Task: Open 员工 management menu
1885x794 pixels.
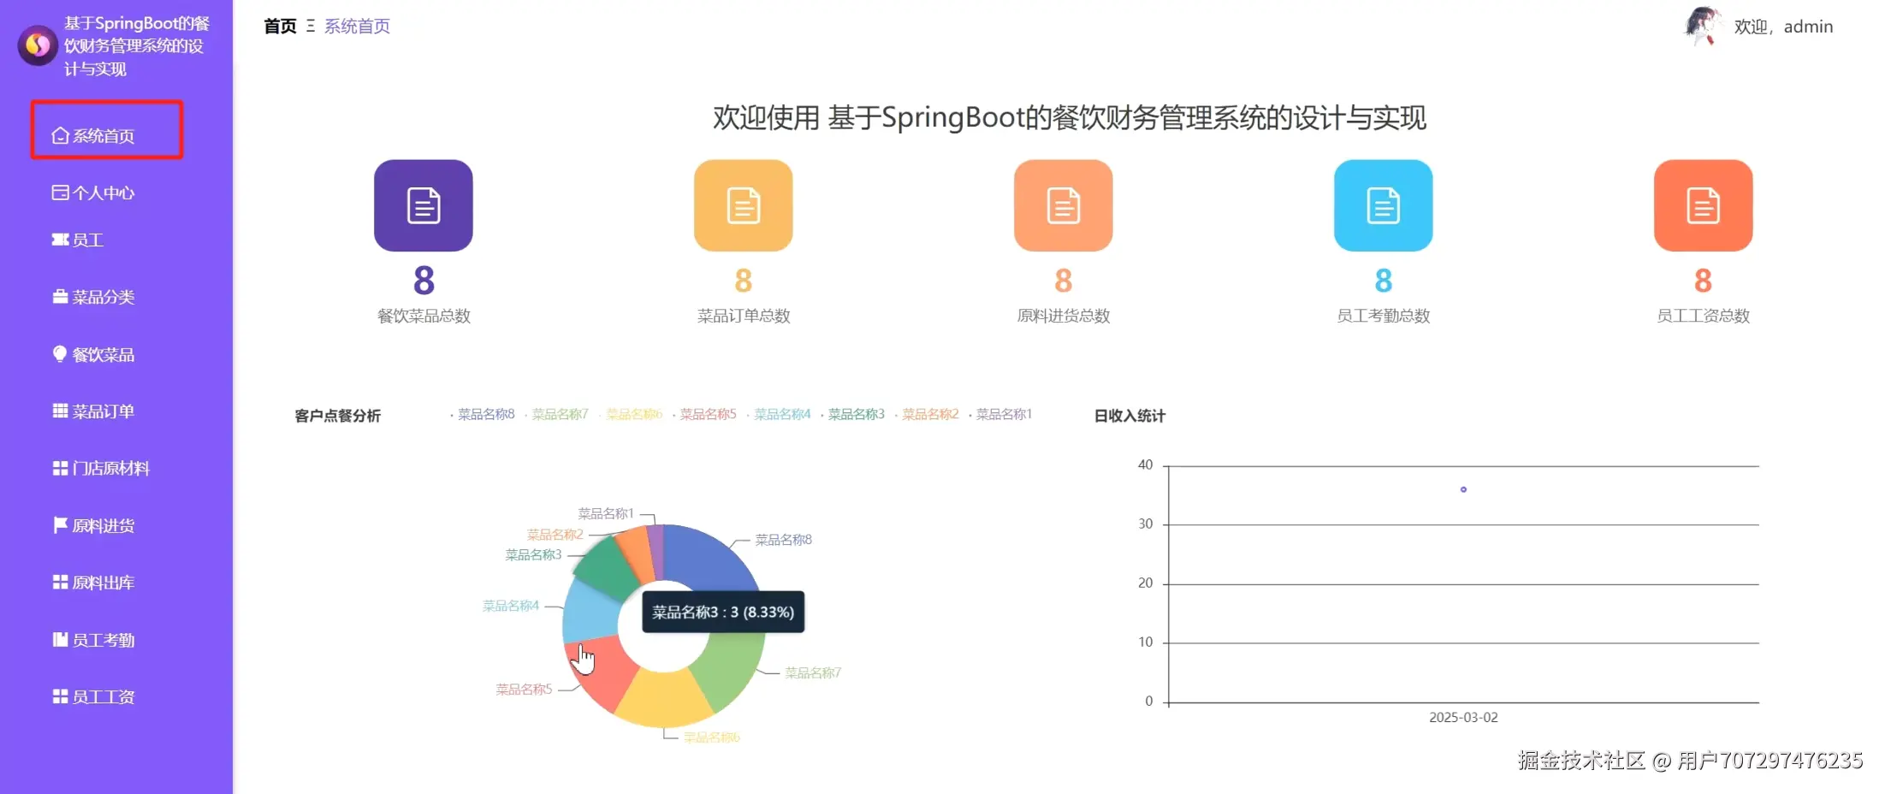Action: pyautogui.click(x=87, y=240)
